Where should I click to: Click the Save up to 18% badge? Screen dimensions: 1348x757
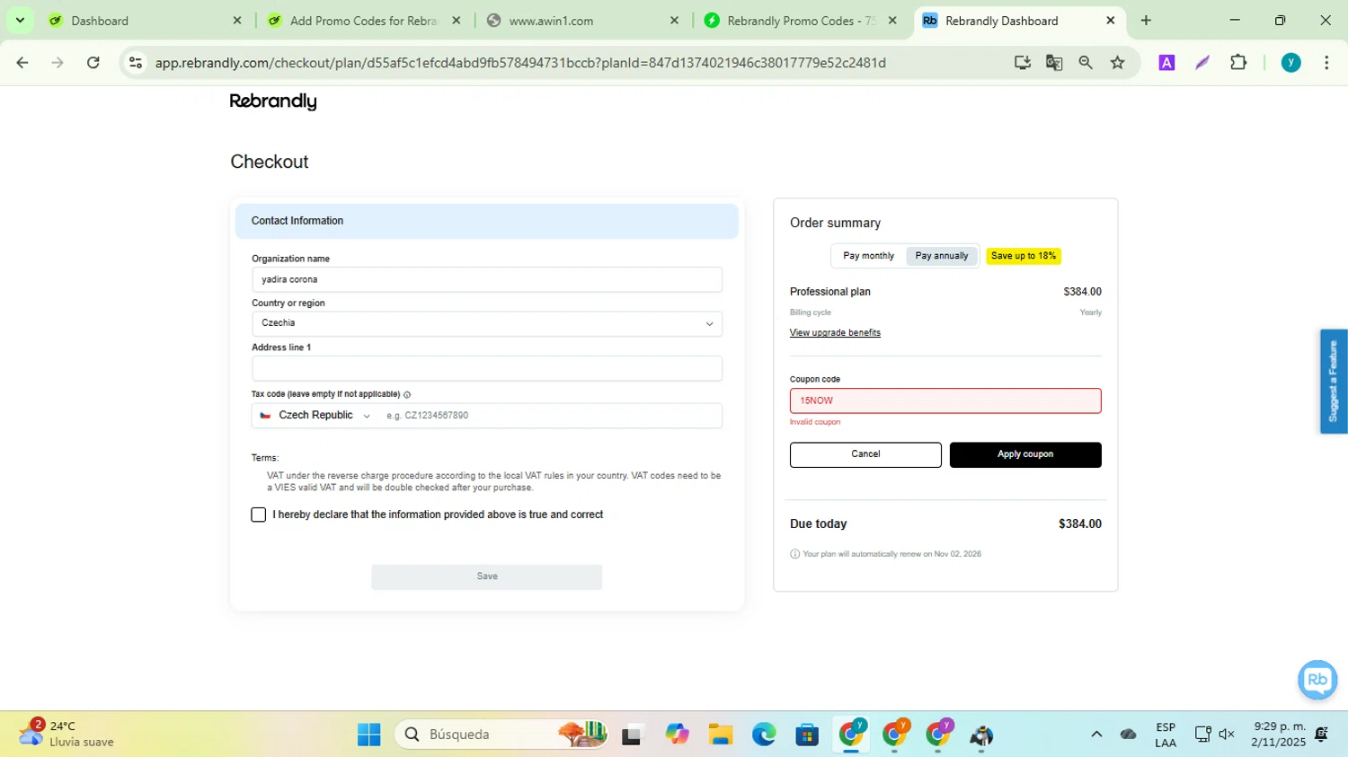click(1024, 256)
